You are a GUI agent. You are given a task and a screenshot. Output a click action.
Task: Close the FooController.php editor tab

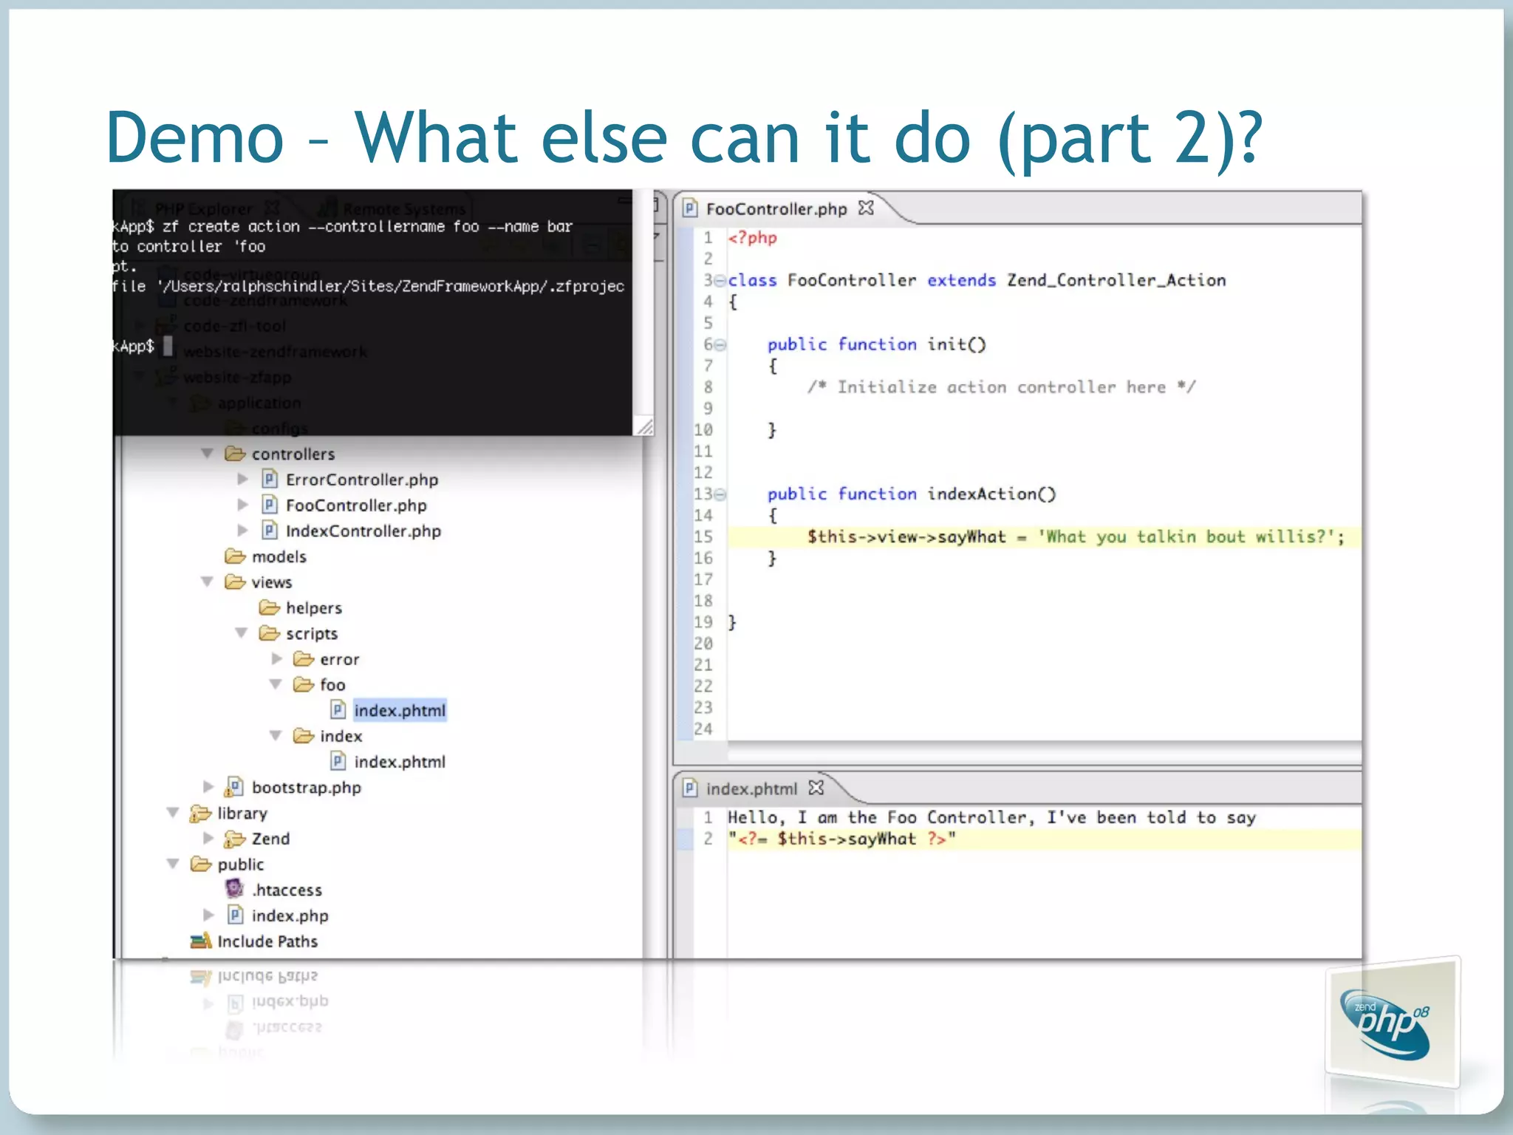click(866, 208)
